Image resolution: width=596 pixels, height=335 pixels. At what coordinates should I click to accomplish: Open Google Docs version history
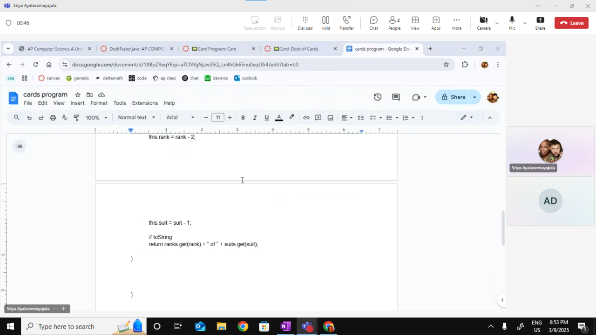(378, 97)
